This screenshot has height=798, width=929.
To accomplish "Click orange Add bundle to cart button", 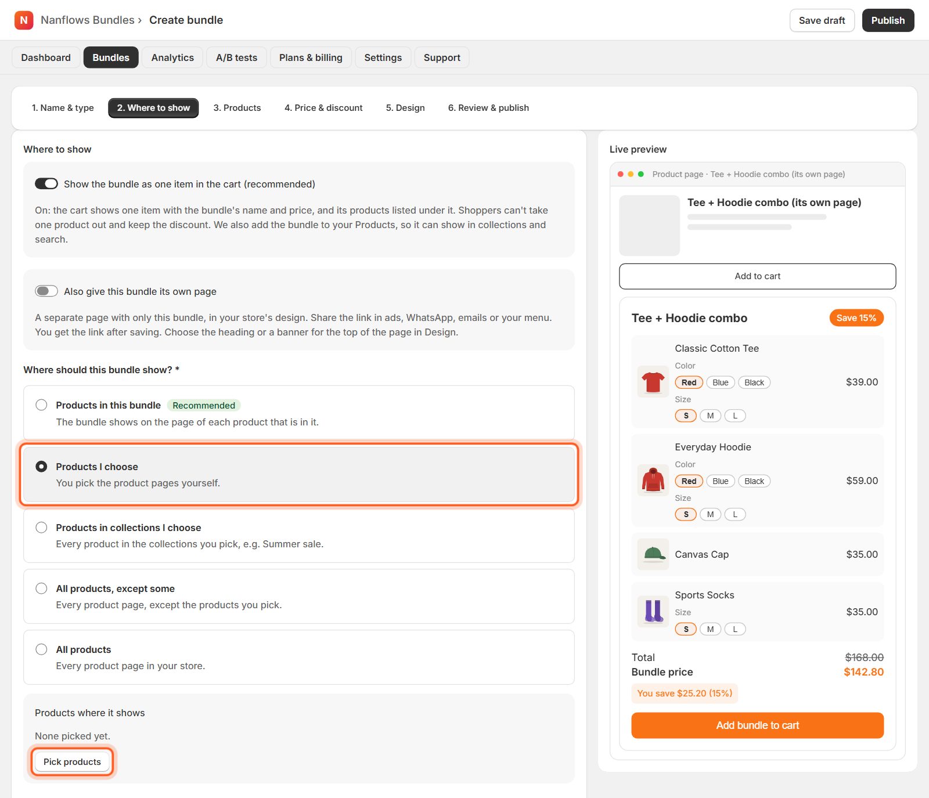I will pos(758,725).
